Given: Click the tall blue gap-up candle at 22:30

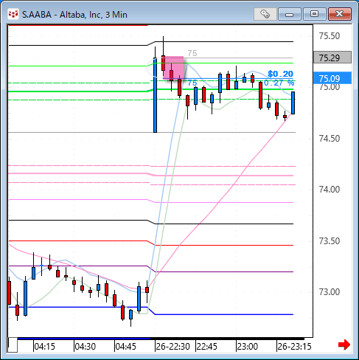Looking at the screenshot, I should click(155, 95).
